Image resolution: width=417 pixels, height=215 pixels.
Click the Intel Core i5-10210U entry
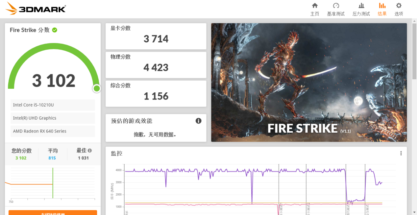pos(53,105)
